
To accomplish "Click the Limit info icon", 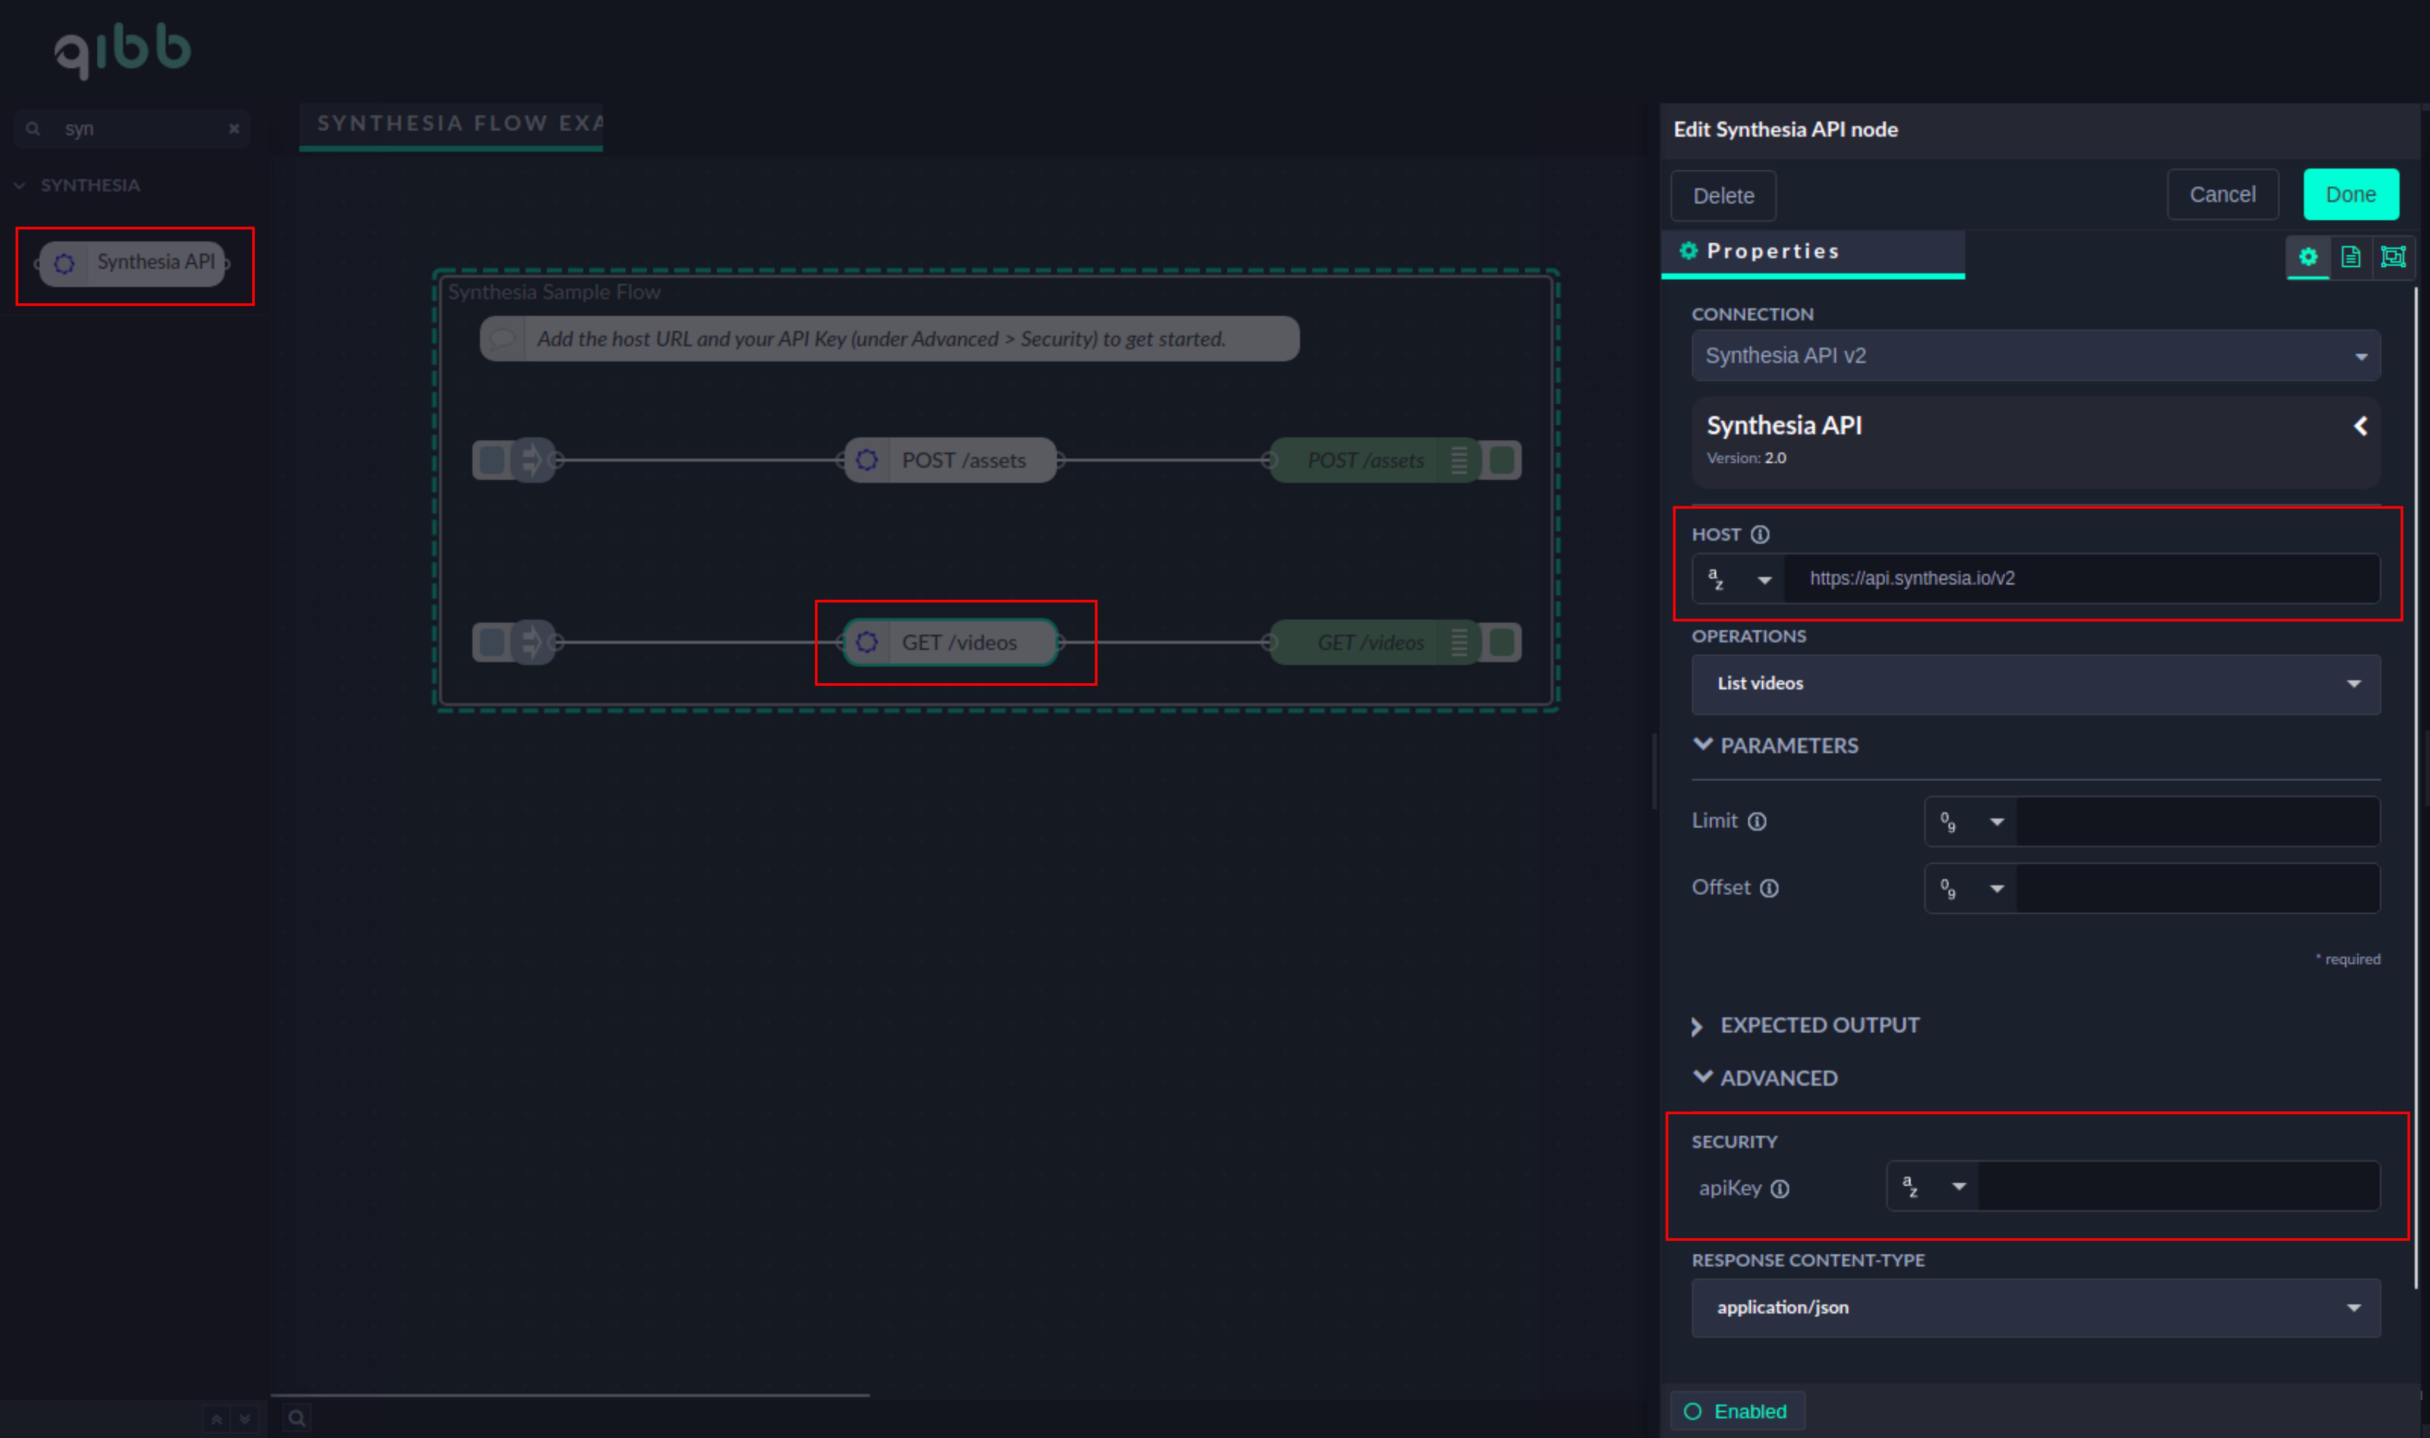I will coord(1756,822).
